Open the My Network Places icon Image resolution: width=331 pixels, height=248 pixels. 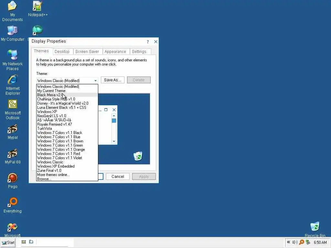click(13, 60)
